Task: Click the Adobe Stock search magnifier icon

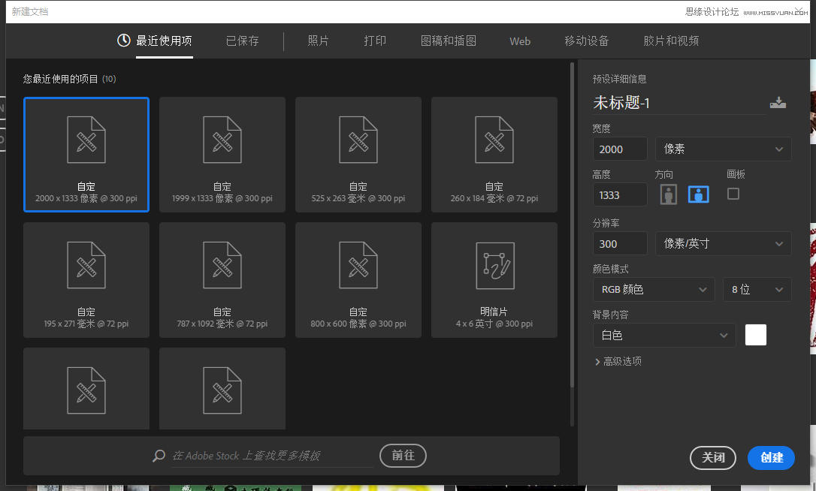Action: coord(158,456)
